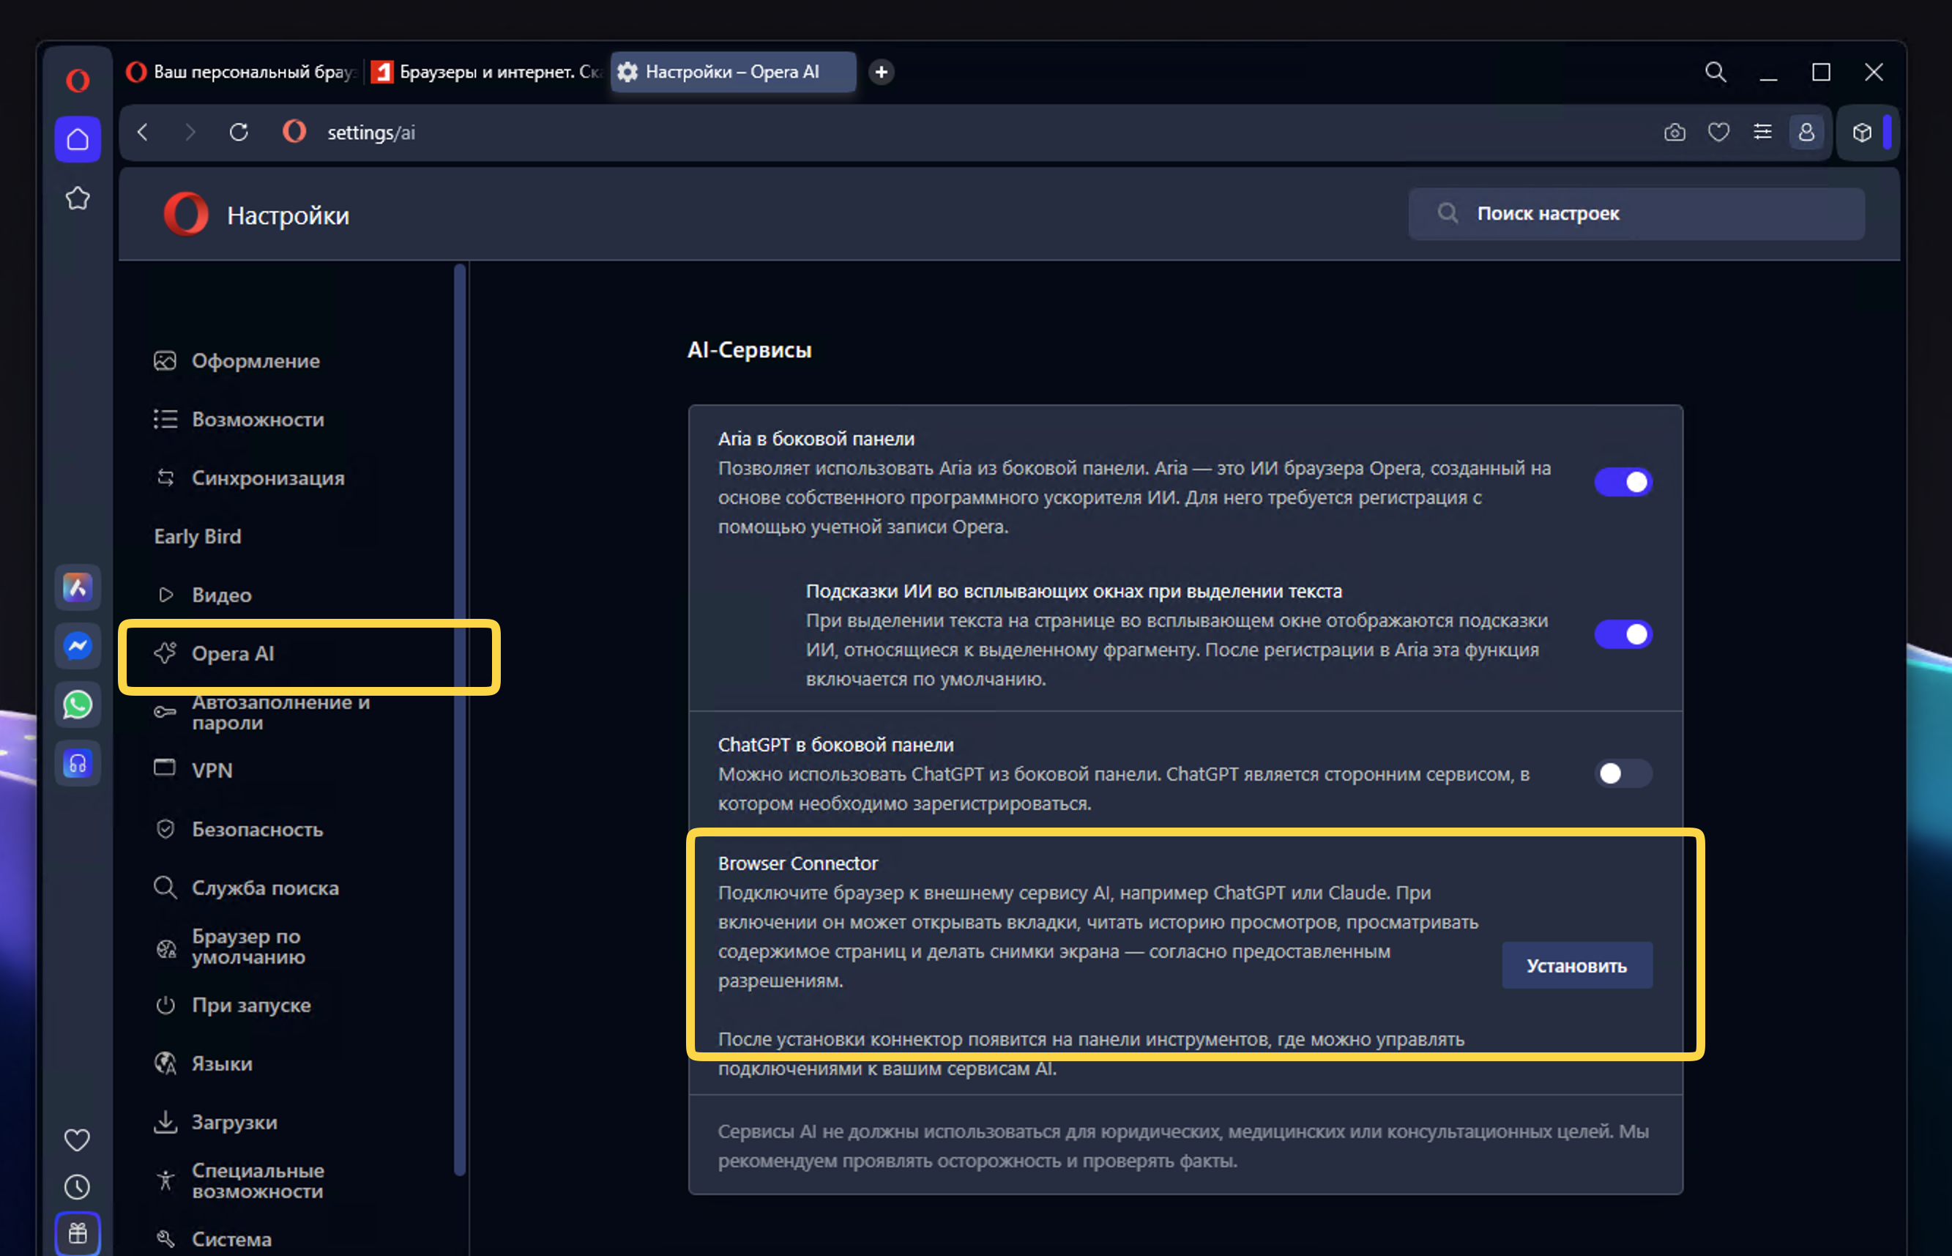This screenshot has height=1256, width=1952.
Task: Enable ChatGPT в боковой панели toggle
Action: [1623, 773]
